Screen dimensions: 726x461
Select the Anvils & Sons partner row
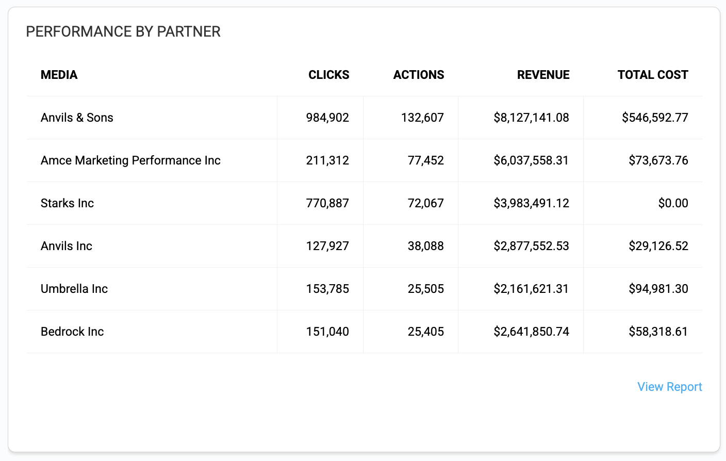(x=77, y=118)
